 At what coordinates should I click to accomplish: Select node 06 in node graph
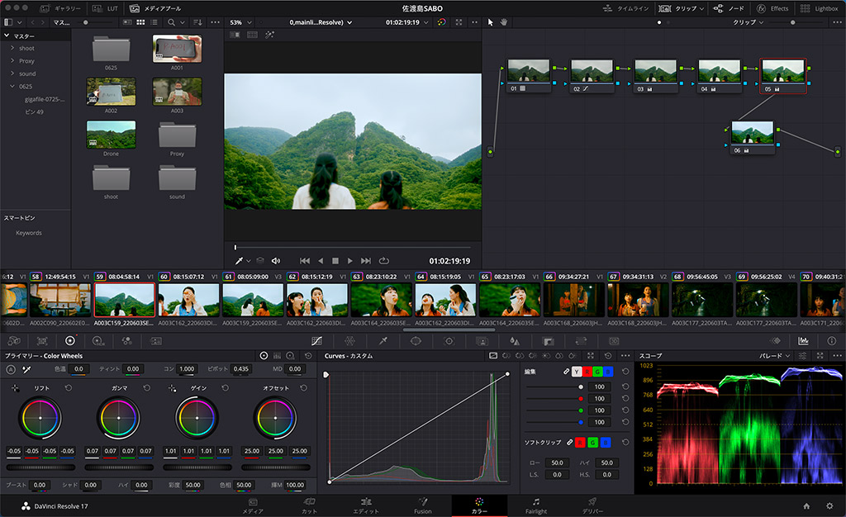(752, 137)
